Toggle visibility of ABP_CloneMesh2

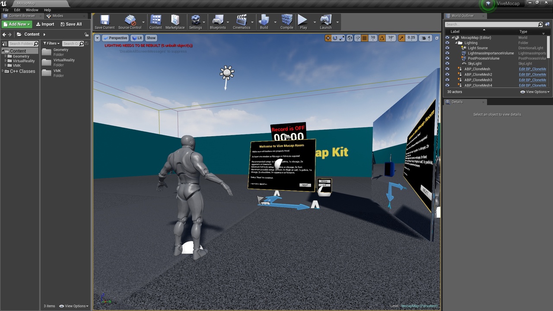point(447,74)
